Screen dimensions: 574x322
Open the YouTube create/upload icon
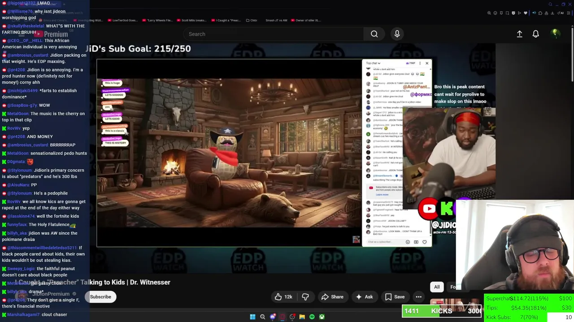(x=519, y=34)
